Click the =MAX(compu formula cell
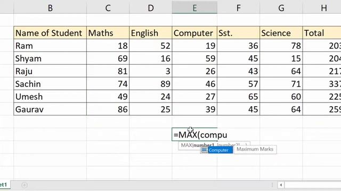Image resolution: width=341 pixels, height=191 pixels. (x=194, y=134)
